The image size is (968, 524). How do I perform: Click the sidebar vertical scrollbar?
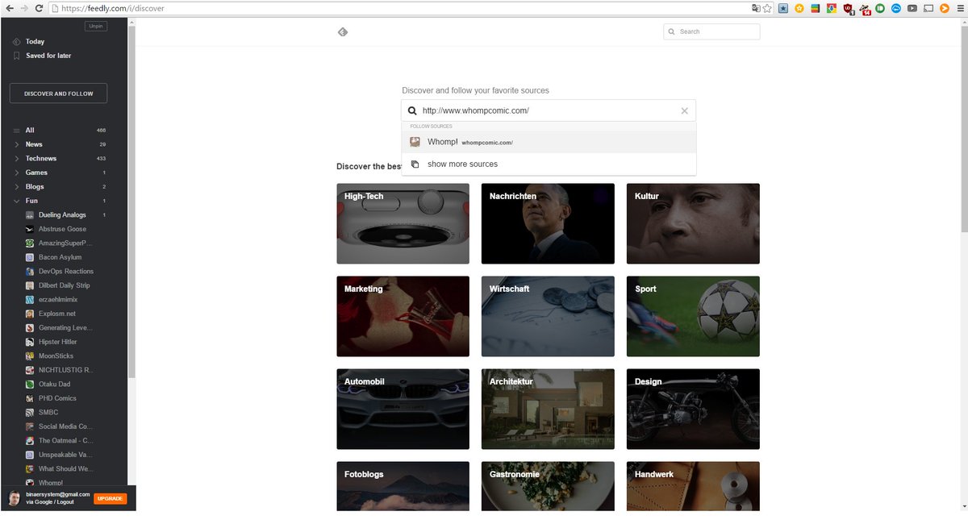coord(132,202)
